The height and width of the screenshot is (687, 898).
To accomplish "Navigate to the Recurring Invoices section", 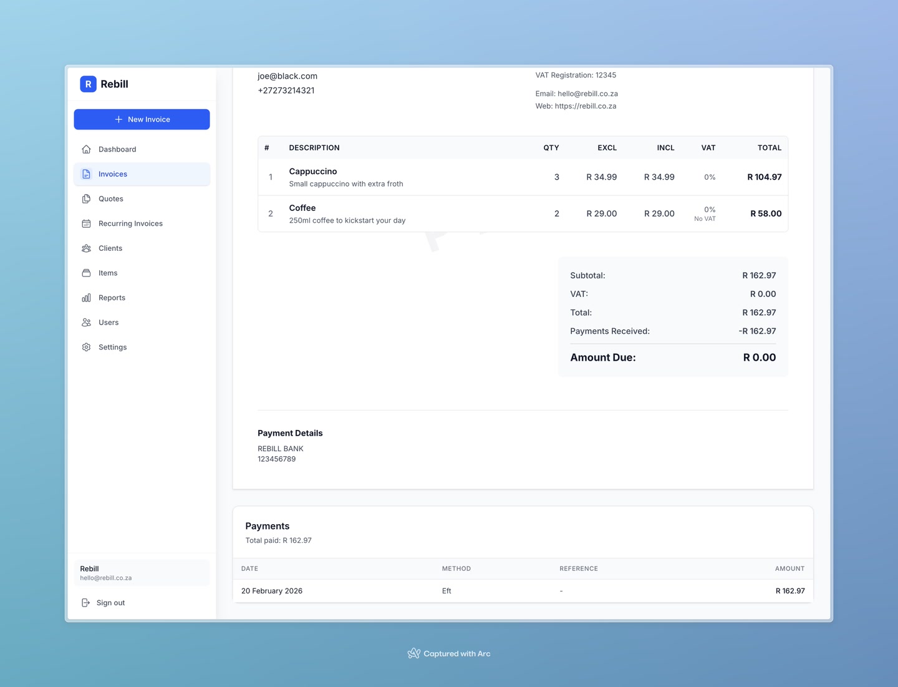I will point(130,223).
